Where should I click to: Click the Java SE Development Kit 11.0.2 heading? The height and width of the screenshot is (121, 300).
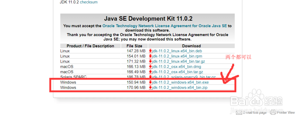[x=148, y=19]
